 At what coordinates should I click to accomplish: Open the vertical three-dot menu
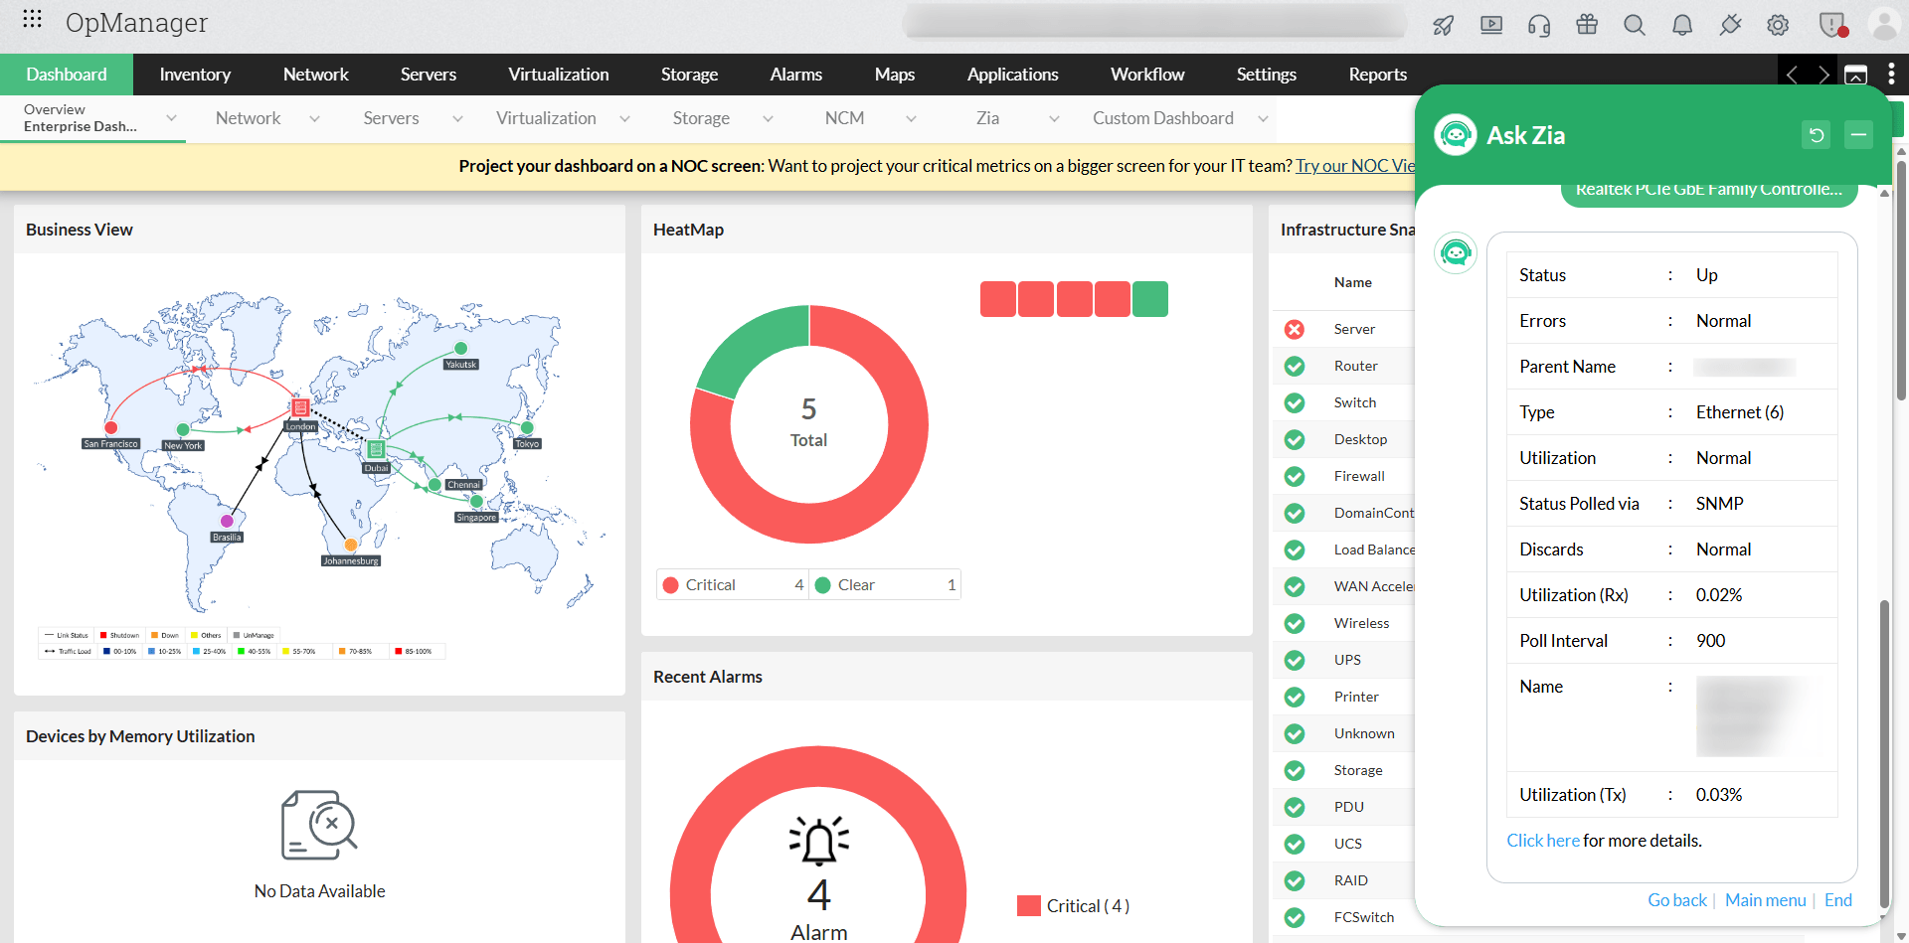tap(1891, 74)
